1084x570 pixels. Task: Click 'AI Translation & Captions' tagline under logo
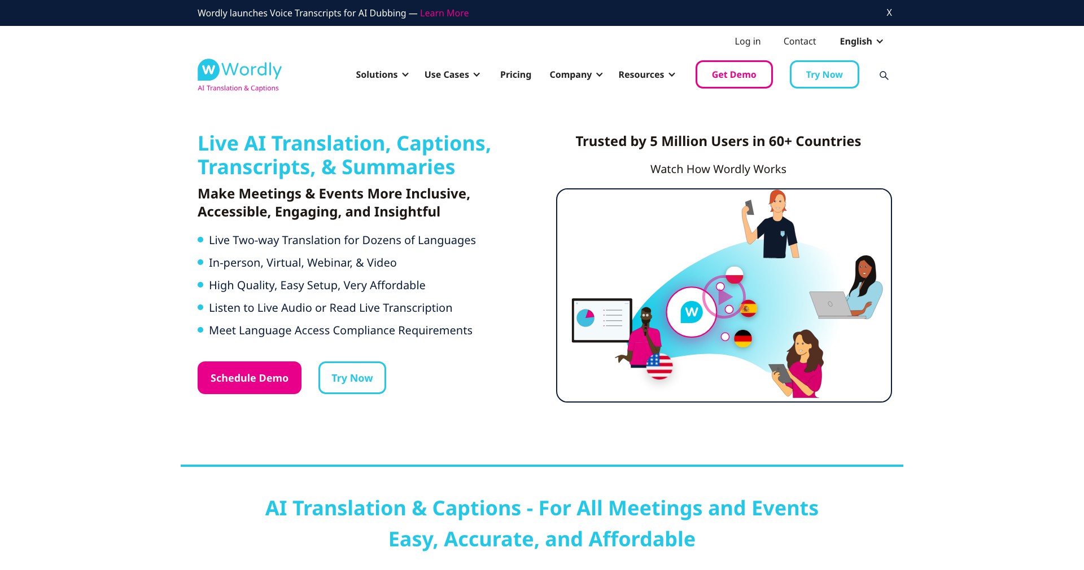point(238,88)
